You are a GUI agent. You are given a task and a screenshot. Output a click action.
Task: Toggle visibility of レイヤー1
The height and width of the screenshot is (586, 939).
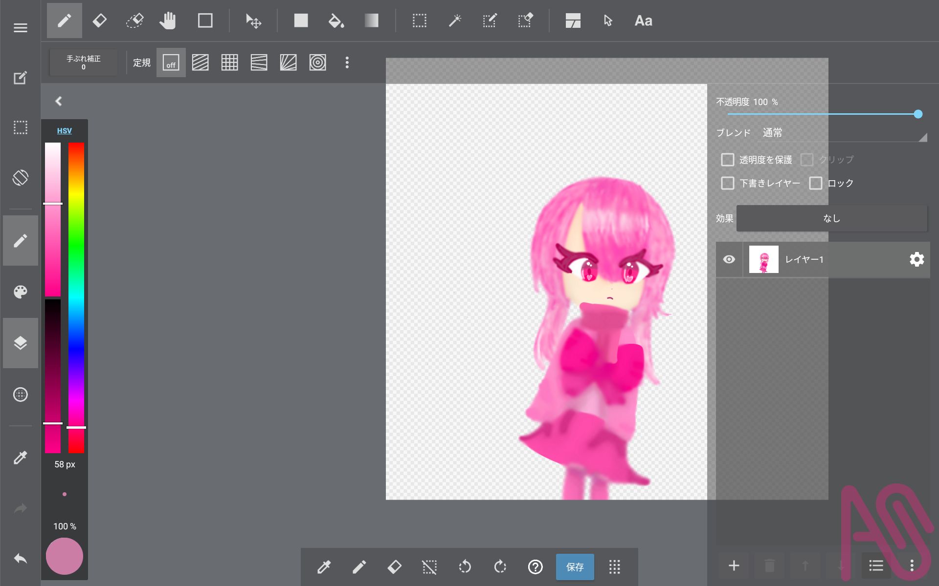coord(729,259)
